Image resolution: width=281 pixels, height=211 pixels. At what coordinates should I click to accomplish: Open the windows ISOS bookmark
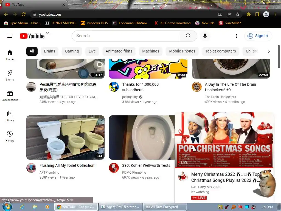(x=94, y=23)
